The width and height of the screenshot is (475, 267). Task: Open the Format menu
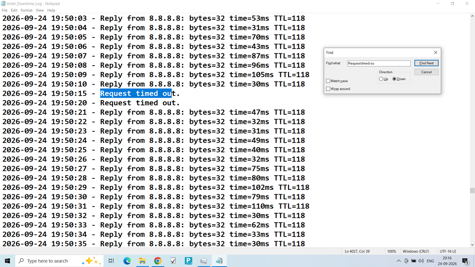[27, 10]
